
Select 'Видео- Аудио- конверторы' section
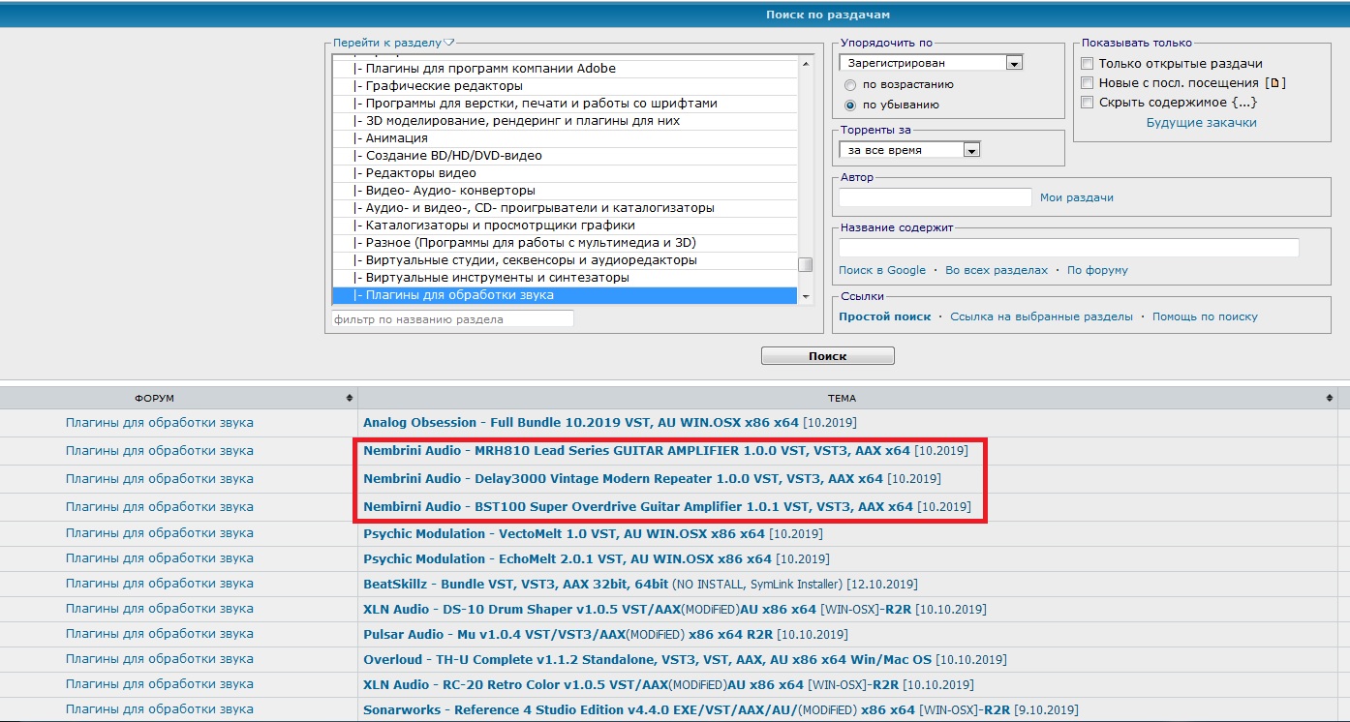click(x=565, y=191)
